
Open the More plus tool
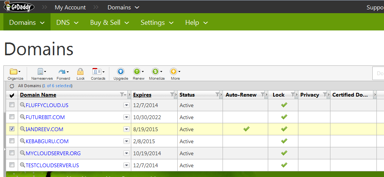tap(175, 74)
